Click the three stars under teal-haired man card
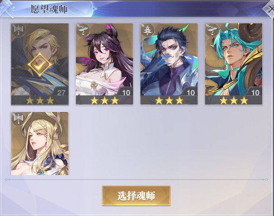 coord(234,100)
